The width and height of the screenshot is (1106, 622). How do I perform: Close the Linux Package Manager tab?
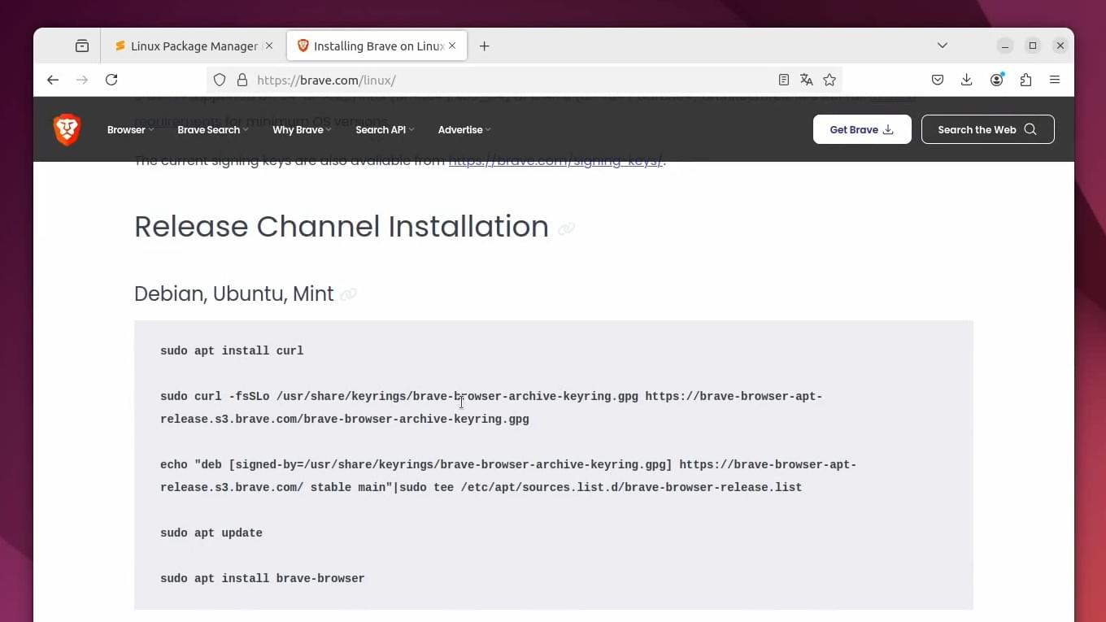click(x=269, y=46)
